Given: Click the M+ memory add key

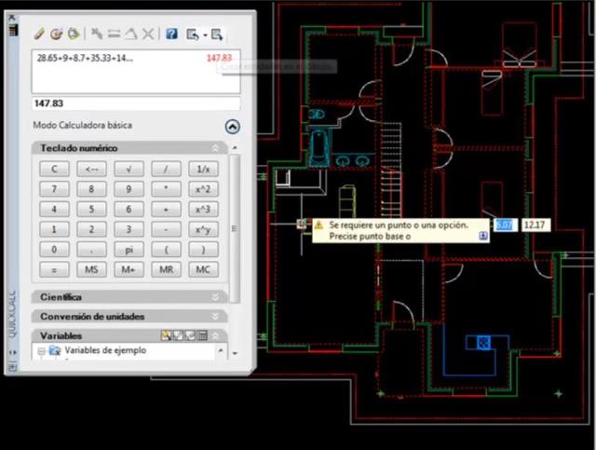Looking at the screenshot, I should tap(129, 269).
